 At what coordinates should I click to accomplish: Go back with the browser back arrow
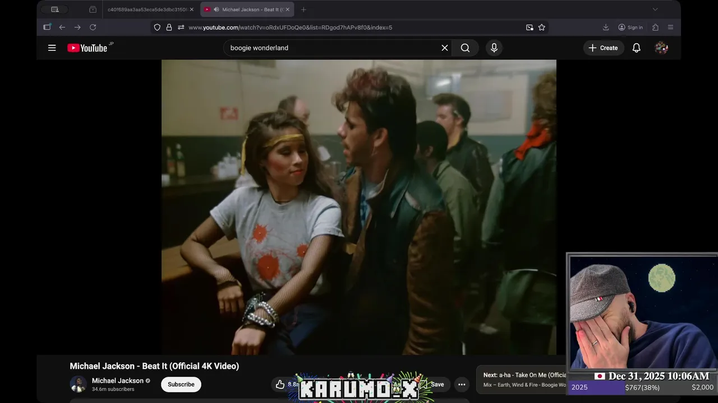[62, 27]
